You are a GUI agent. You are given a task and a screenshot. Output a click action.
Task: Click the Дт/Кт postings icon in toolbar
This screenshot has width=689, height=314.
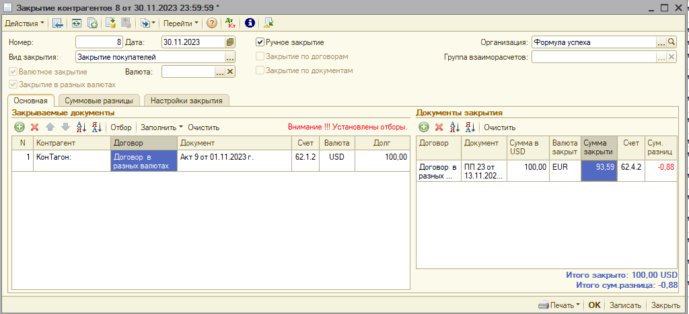click(x=230, y=23)
